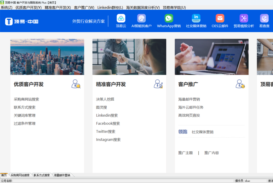This screenshot has height=183, width=273.
Task: Open the 顶易云 cloud icon
Action: 121,18
